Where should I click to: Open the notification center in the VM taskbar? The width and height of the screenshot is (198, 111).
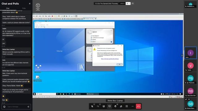click(x=180, y=94)
